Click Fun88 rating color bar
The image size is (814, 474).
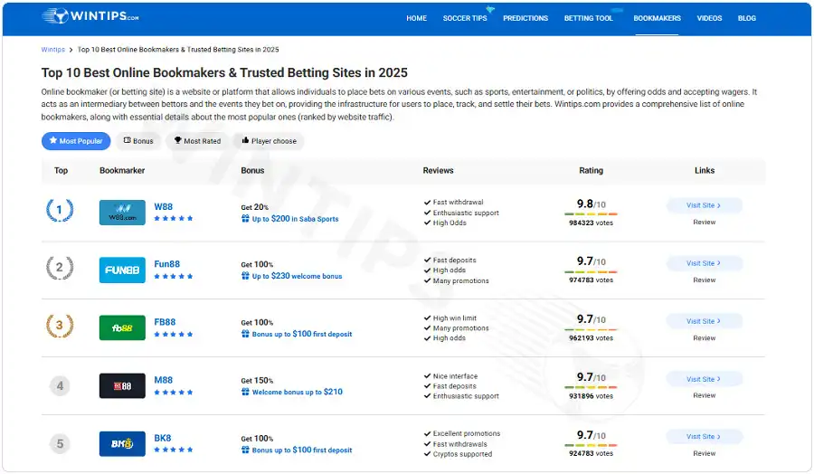coord(591,271)
